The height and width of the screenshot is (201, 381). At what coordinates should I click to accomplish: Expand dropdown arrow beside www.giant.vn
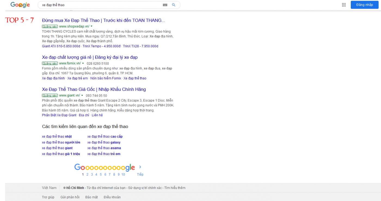pos(82,95)
